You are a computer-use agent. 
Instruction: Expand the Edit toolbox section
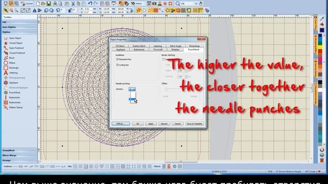pyautogui.click(x=19, y=22)
